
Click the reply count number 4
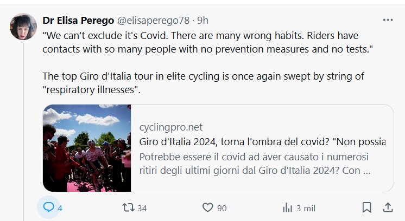60,208
